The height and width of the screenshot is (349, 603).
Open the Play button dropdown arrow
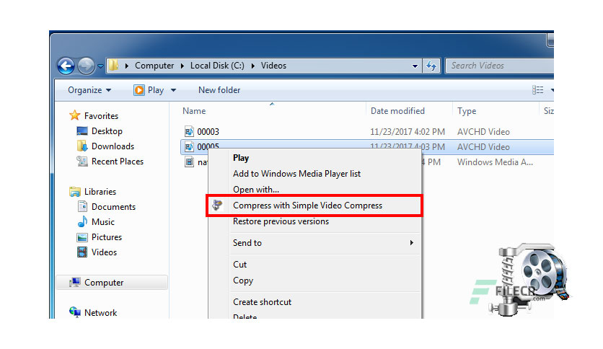tap(173, 90)
